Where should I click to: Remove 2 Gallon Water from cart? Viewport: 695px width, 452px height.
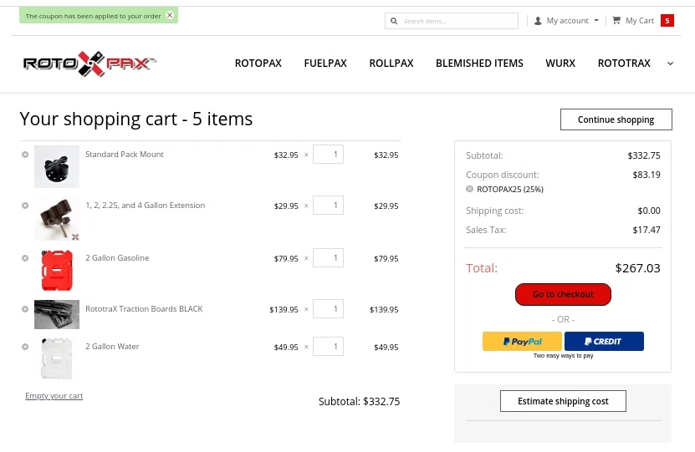[25, 347]
